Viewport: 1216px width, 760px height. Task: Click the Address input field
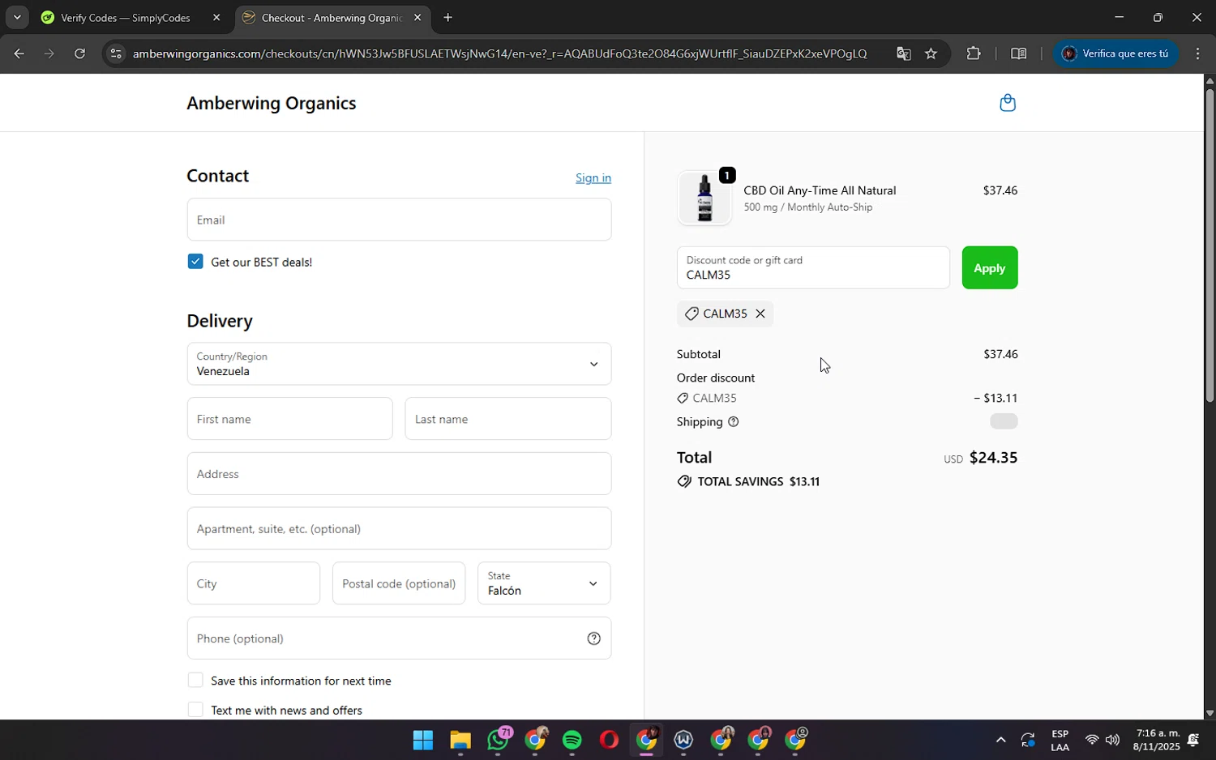tap(399, 474)
